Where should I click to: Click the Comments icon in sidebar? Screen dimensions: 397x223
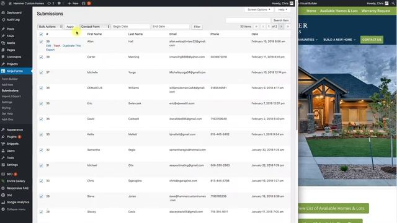tap(3, 57)
